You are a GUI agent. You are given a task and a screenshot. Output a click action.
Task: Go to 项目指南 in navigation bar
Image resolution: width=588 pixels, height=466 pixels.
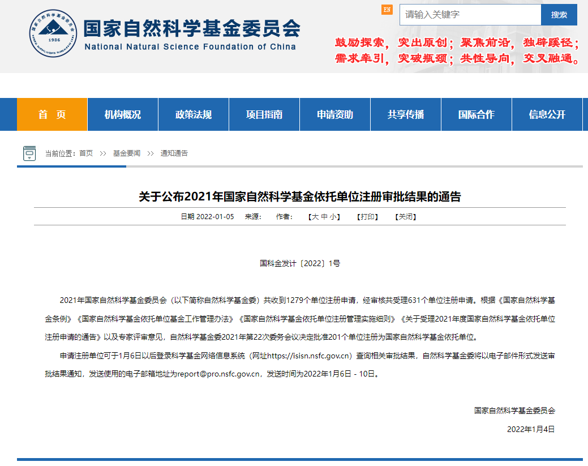pos(264,114)
